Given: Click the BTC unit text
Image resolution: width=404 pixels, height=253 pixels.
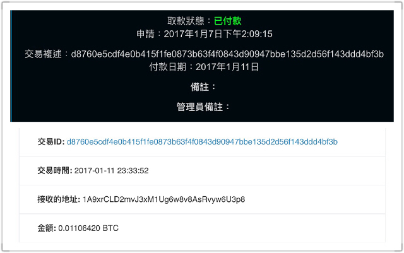Looking at the screenshot, I should [x=110, y=228].
